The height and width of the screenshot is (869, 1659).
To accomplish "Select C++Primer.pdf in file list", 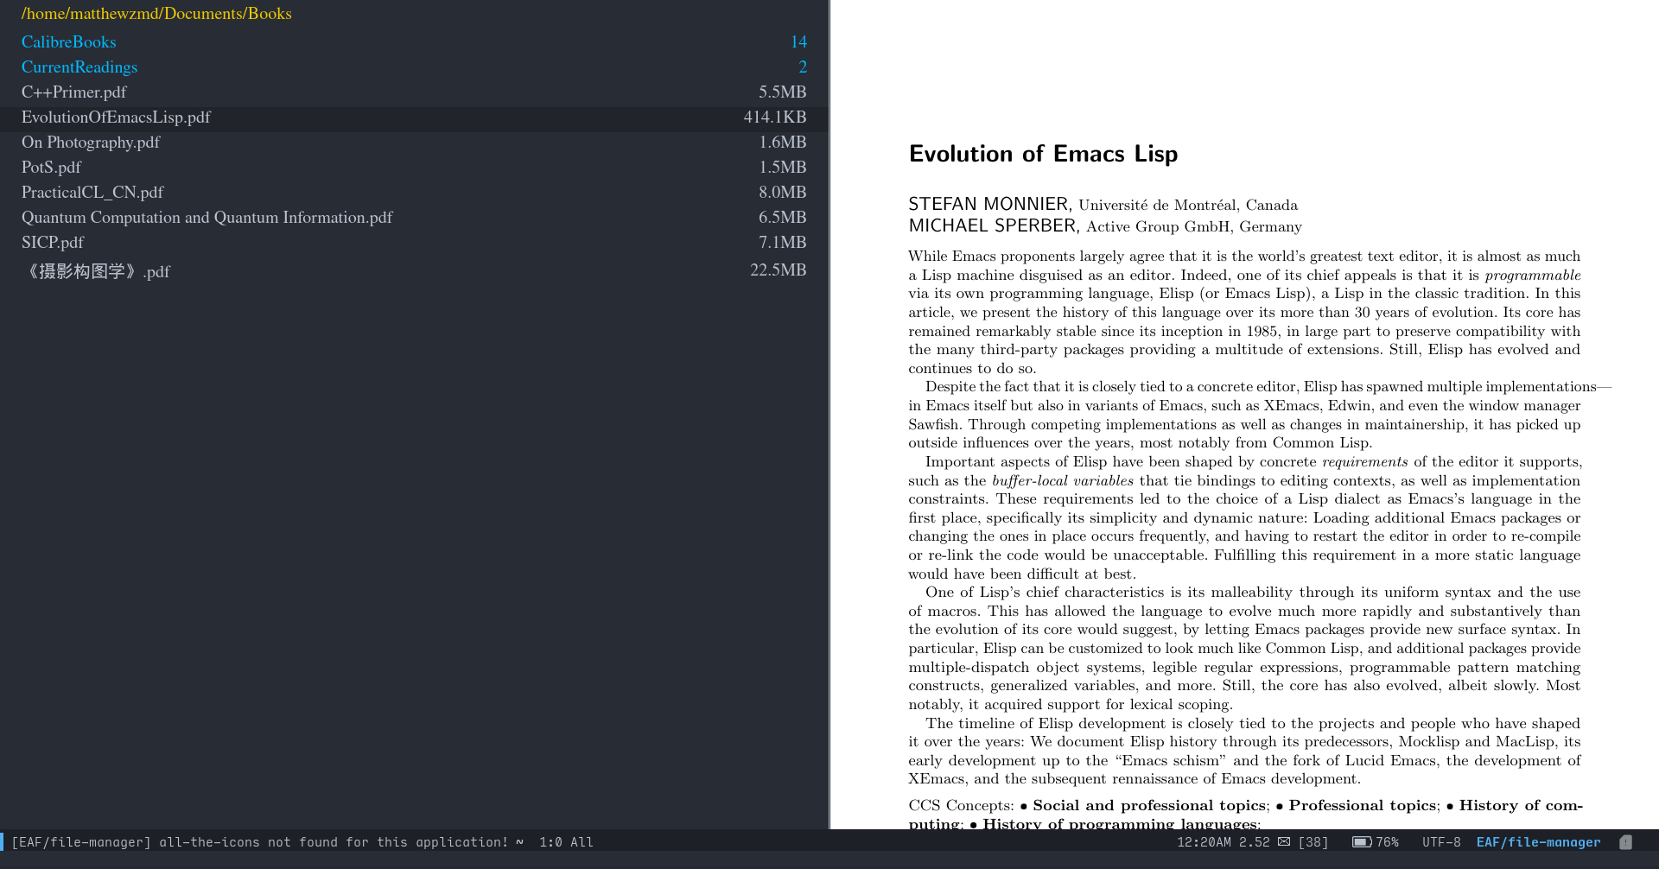I will click(74, 92).
